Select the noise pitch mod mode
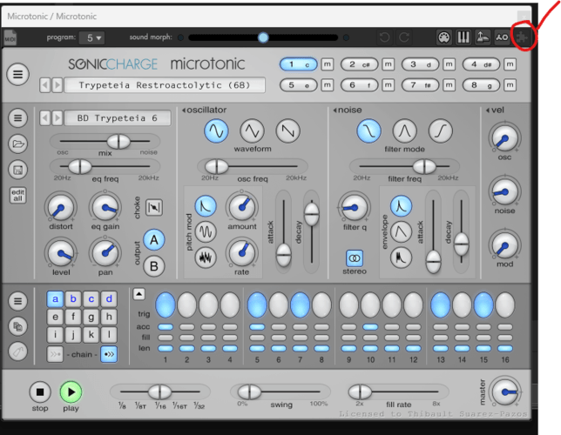This screenshot has height=435, width=561. click(x=206, y=258)
